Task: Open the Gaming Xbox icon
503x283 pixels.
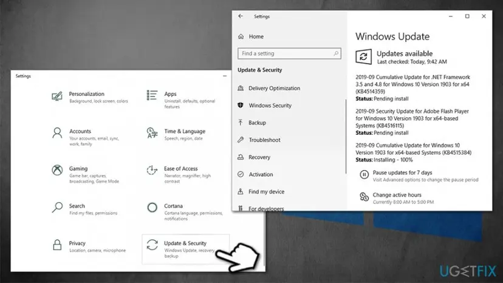Action: click(57, 170)
